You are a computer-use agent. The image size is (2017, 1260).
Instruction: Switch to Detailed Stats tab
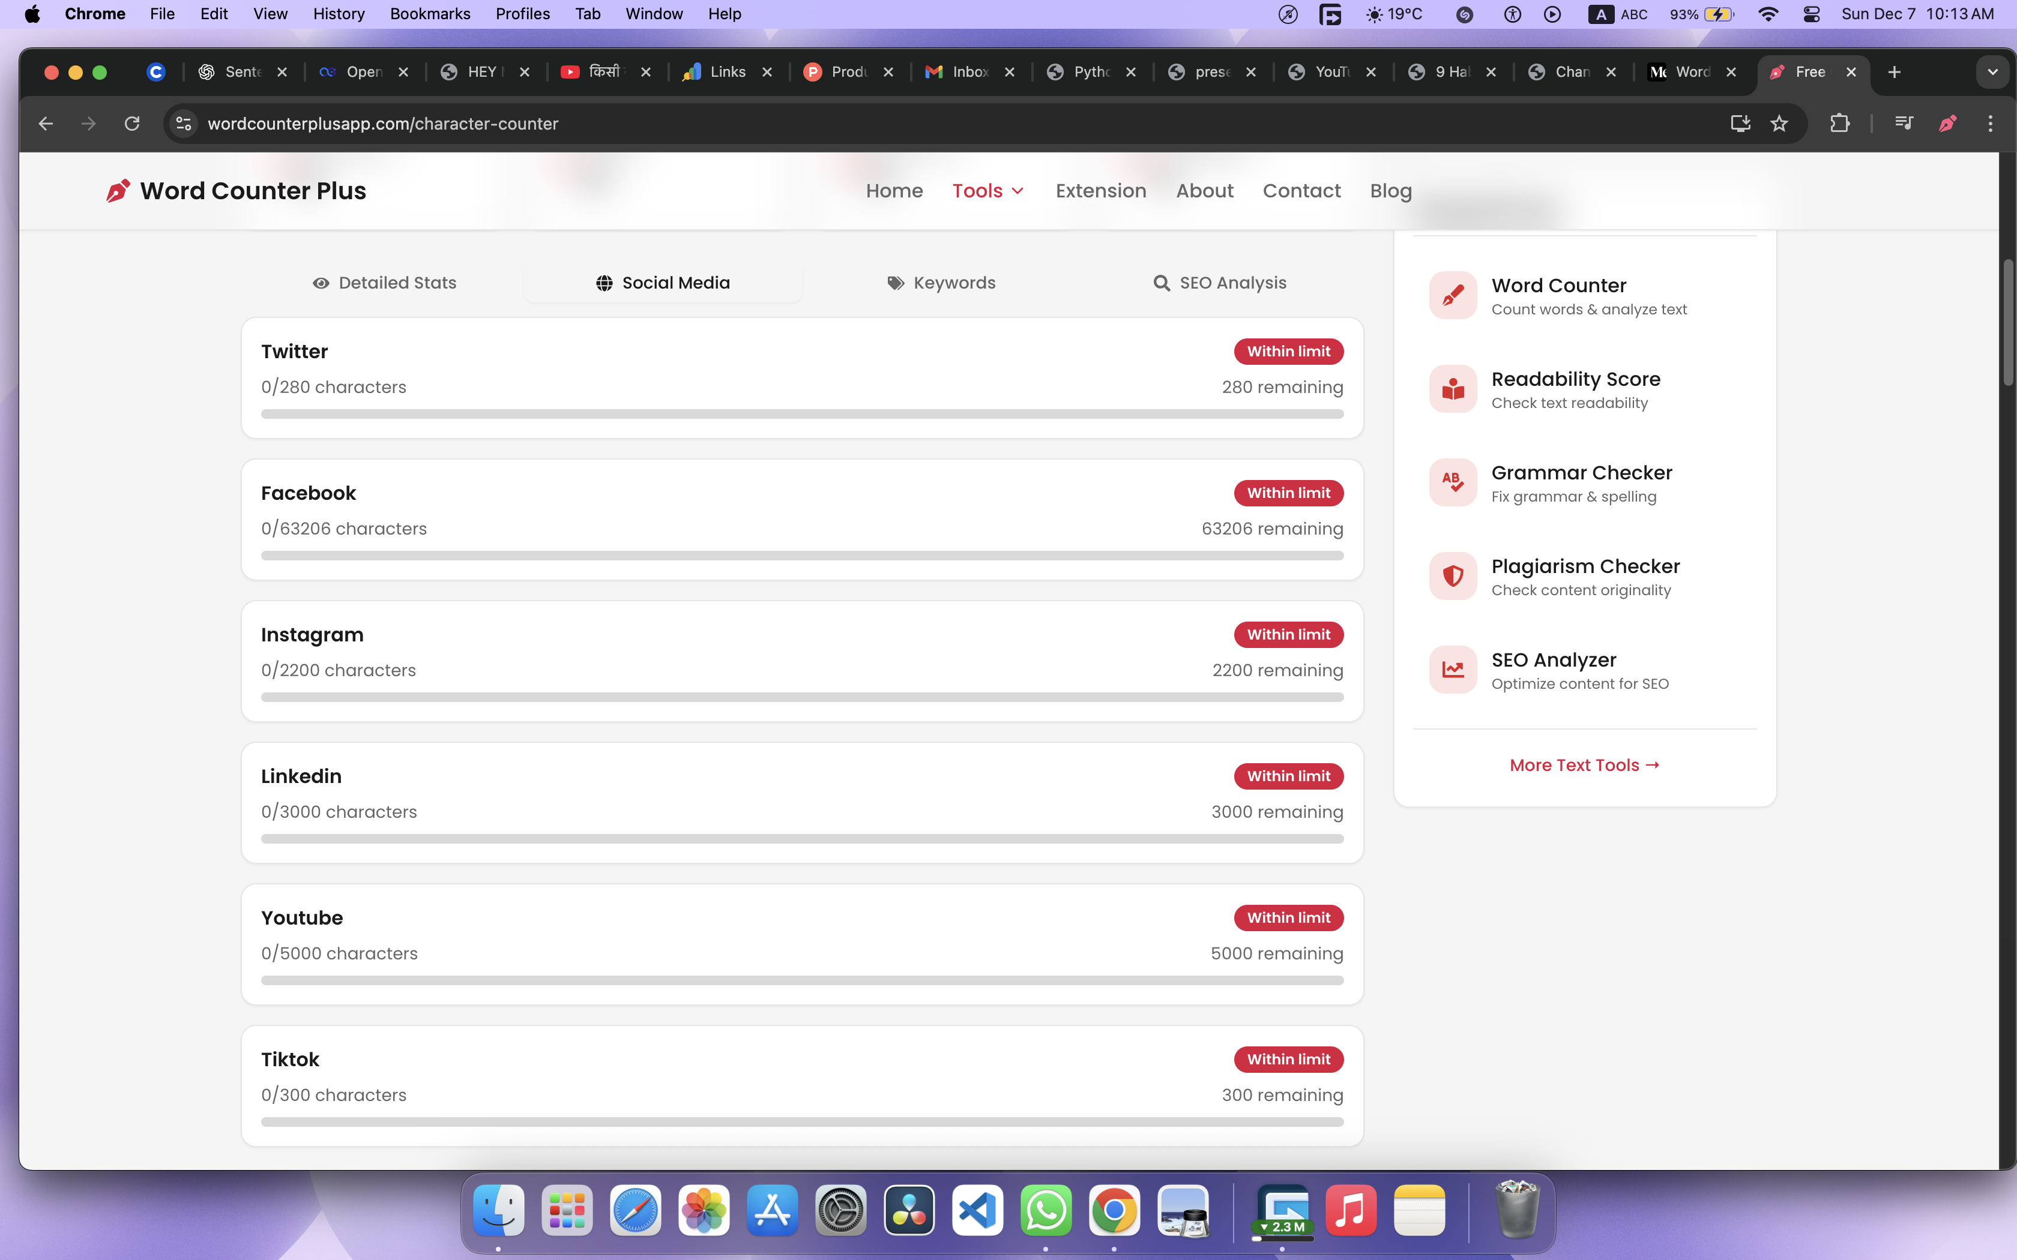pyautogui.click(x=384, y=283)
